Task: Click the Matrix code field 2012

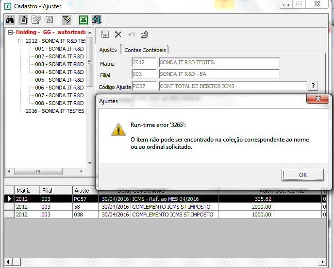Action: click(144, 62)
